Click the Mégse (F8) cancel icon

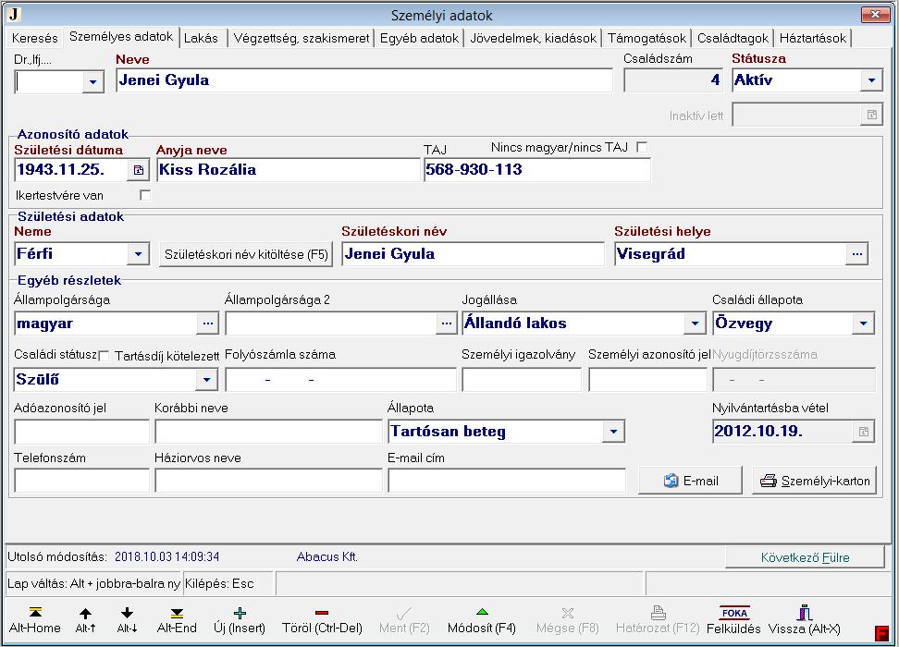[x=568, y=613]
